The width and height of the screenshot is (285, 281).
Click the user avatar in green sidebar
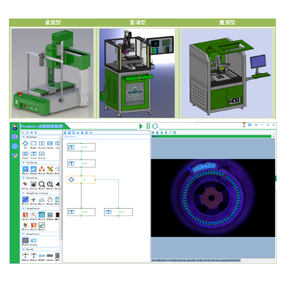pos(15,127)
